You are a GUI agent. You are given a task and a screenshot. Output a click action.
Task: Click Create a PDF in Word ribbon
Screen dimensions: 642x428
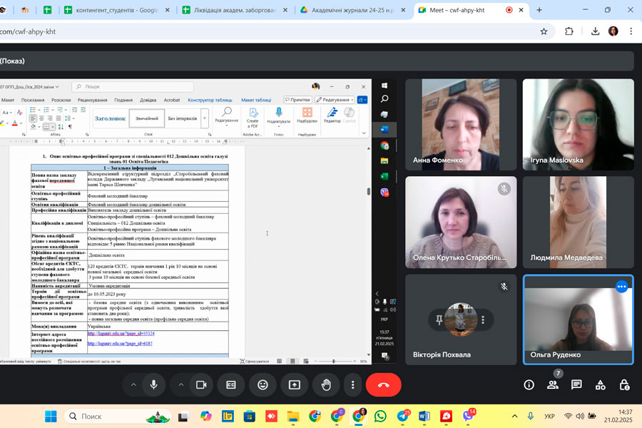[253, 118]
